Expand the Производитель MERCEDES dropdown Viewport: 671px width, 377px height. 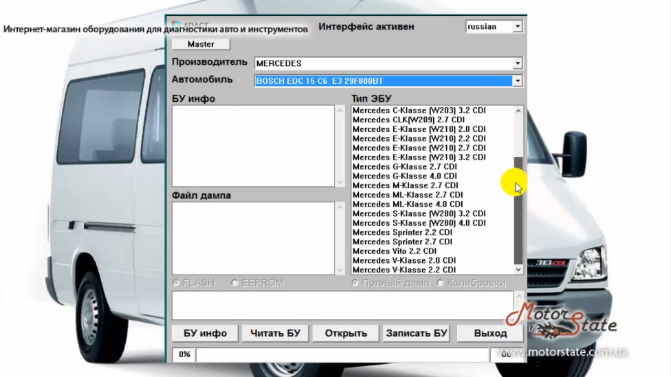(x=517, y=63)
